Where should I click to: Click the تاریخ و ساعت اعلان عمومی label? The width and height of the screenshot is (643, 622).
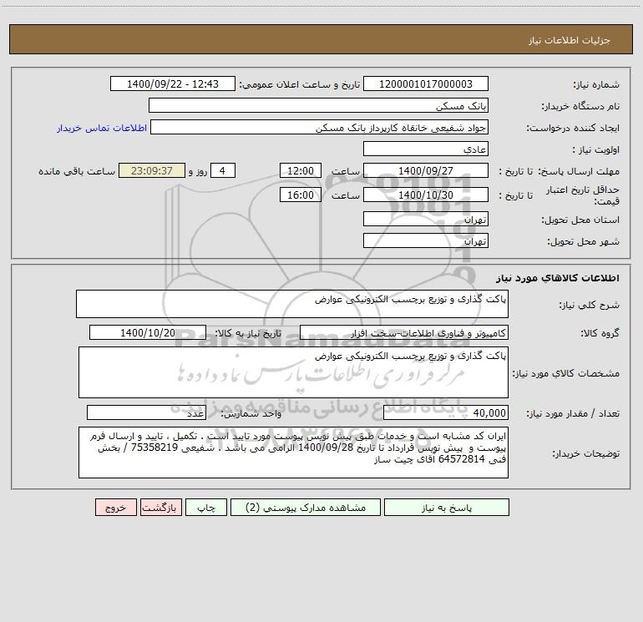coord(300,84)
